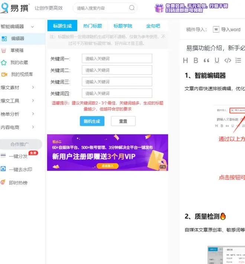This screenshot has height=264, width=245.
Task: Click the search magnifier icon
Action: point(132,7)
